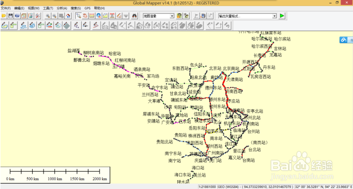Click the 吉林站 station label
353x189 pixels.
pos(280,48)
